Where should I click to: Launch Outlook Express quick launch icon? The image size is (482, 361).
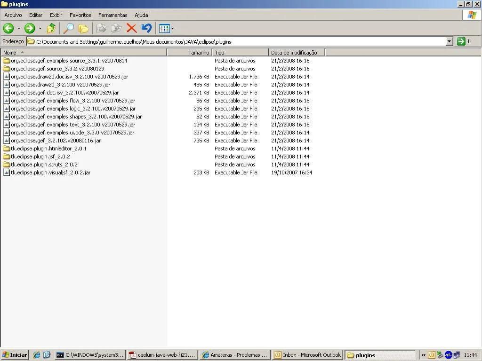coord(47,355)
